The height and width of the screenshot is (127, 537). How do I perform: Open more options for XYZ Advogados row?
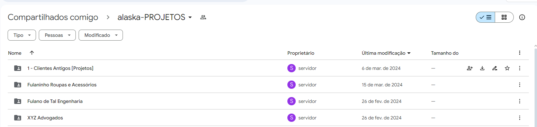tap(519, 118)
